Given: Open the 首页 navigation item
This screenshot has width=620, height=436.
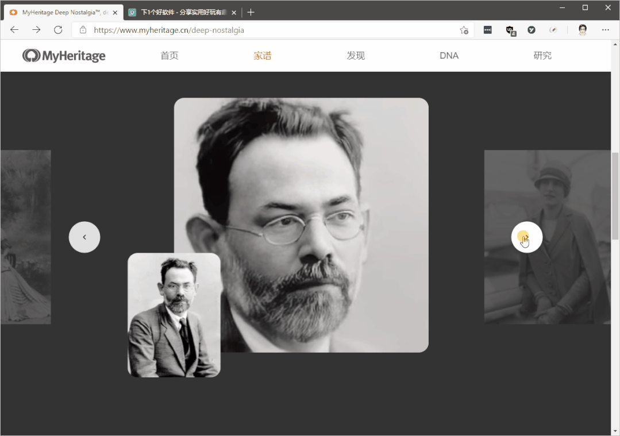Looking at the screenshot, I should pyautogui.click(x=170, y=56).
